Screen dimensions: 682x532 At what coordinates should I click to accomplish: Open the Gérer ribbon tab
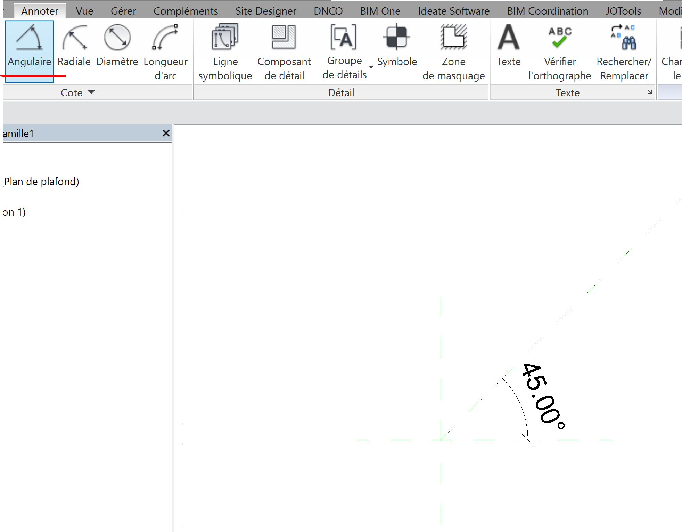tap(123, 11)
